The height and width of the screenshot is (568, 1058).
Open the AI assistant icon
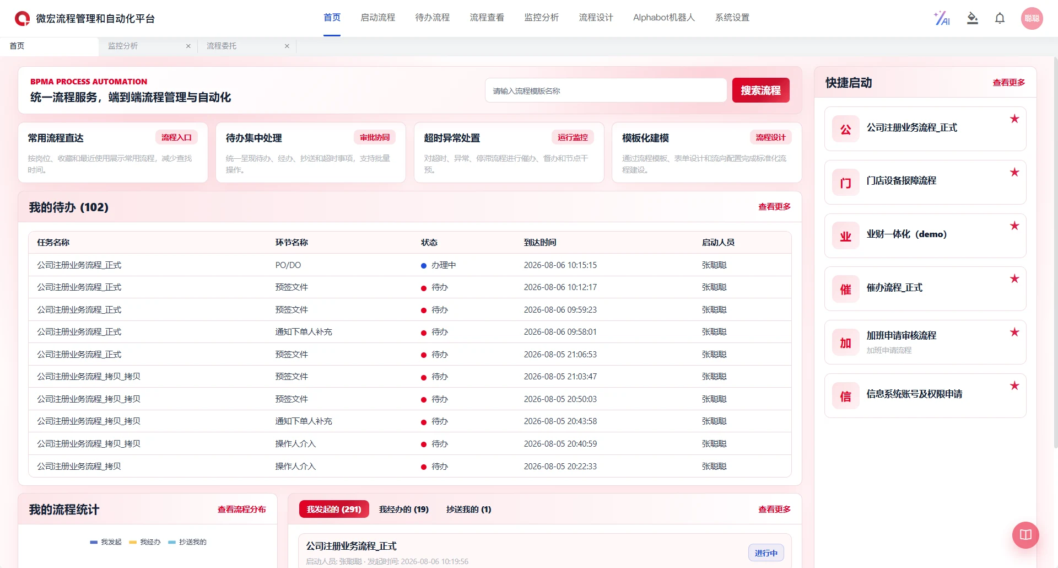(942, 18)
